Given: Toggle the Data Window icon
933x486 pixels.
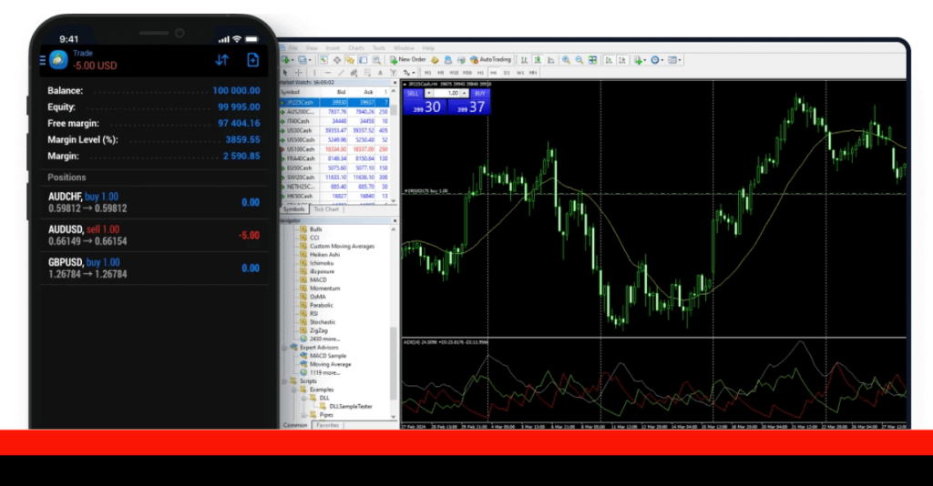Looking at the screenshot, I should point(337,60).
